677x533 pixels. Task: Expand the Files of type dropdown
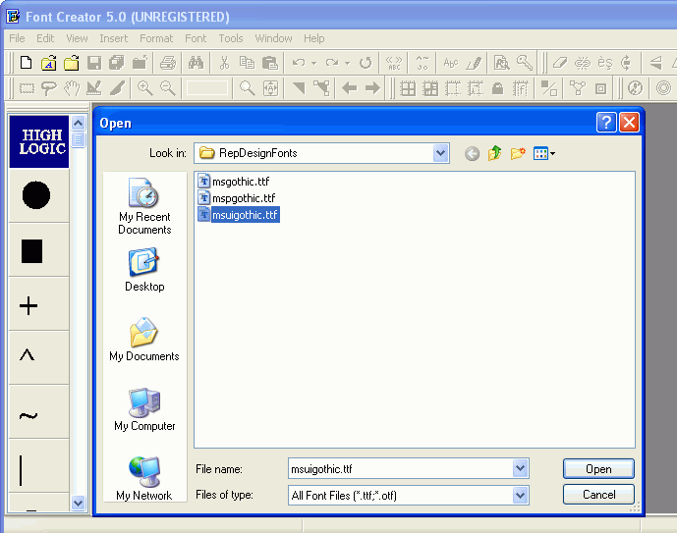point(521,496)
